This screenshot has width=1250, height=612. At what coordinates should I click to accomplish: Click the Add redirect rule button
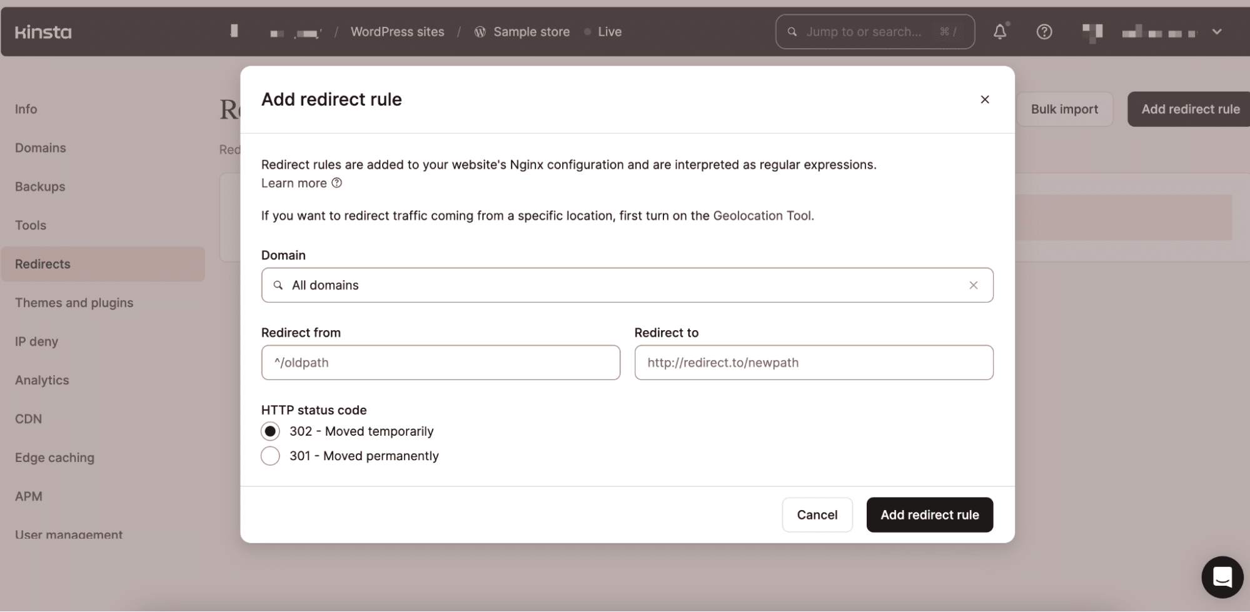click(x=929, y=514)
